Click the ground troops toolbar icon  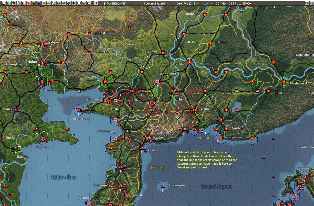(64, 3)
